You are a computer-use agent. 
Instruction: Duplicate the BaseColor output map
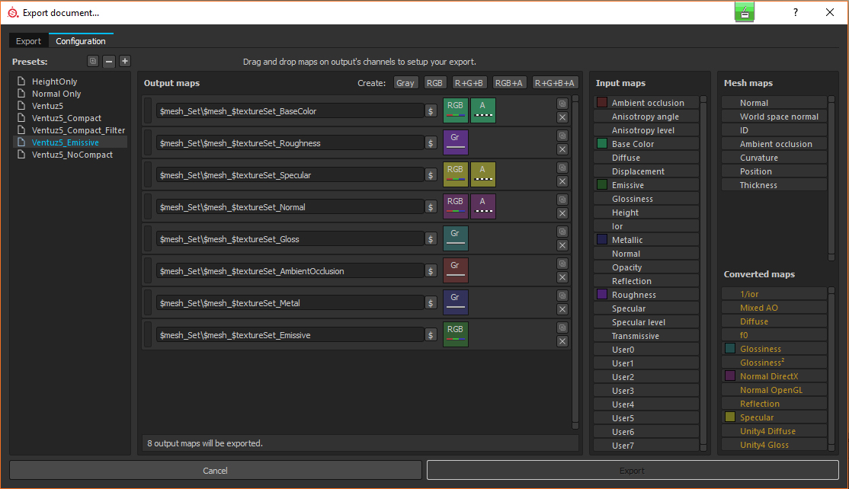pyautogui.click(x=562, y=104)
